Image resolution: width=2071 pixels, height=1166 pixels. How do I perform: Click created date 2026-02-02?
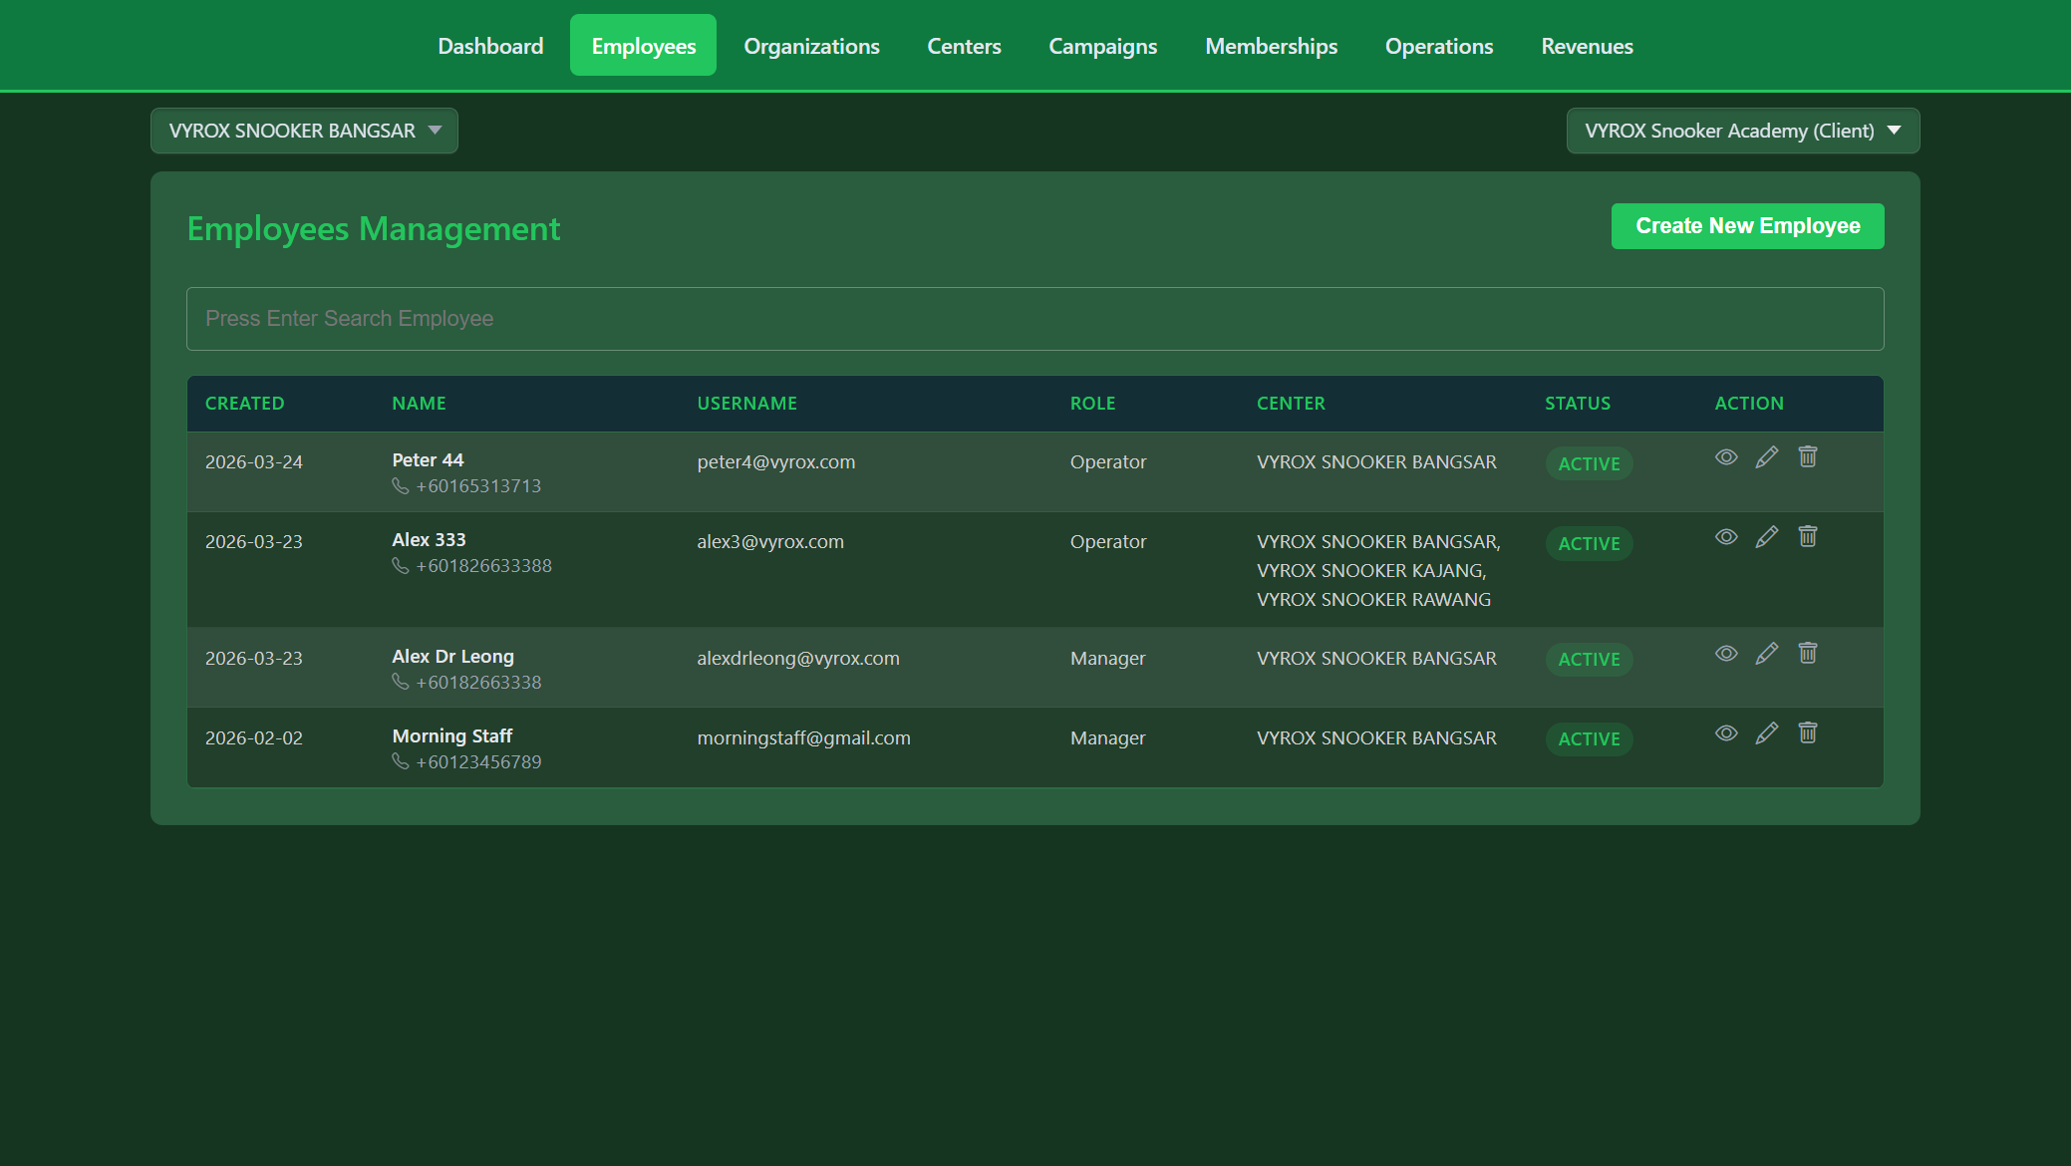point(254,737)
